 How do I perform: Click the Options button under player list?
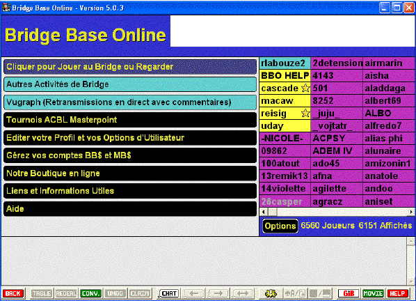pos(280,226)
